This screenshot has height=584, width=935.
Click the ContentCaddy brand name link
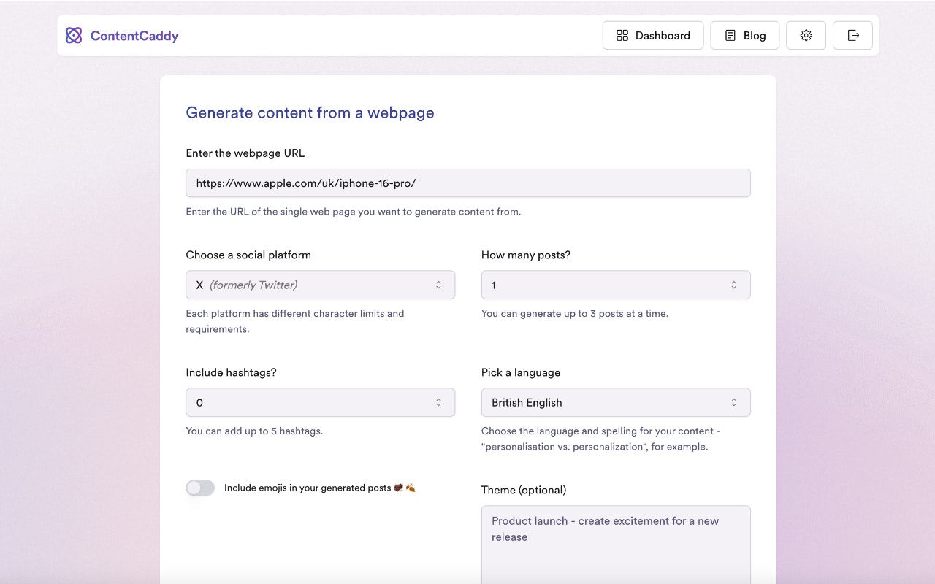tap(134, 35)
